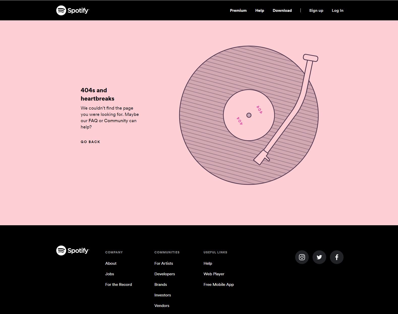This screenshot has height=314, width=398.
Task: Click the COMPANY footer heading
Action: [x=114, y=252]
